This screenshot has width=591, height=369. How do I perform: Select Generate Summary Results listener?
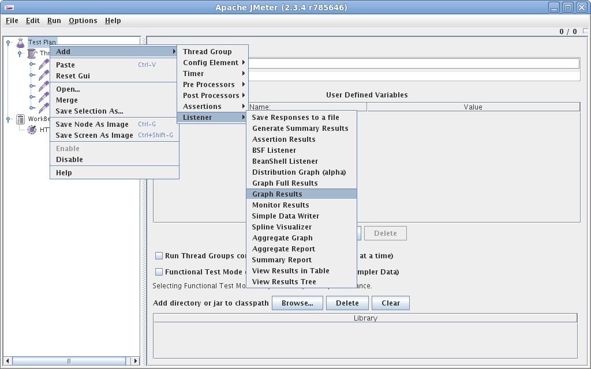[x=301, y=129]
